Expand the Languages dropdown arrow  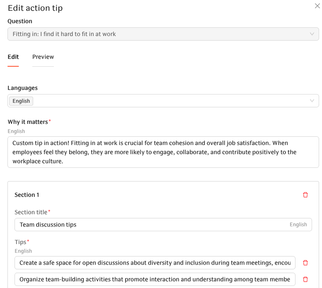pos(312,101)
